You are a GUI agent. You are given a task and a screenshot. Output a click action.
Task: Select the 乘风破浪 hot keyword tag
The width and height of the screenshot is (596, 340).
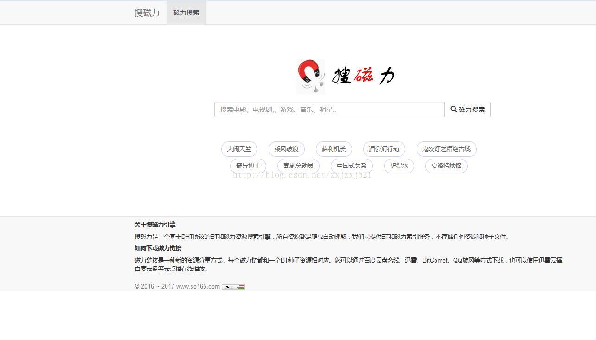tap(286, 149)
